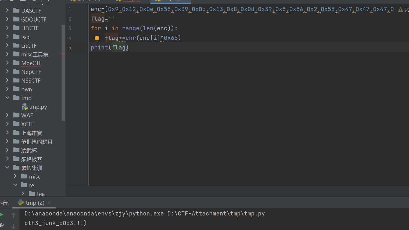Click the green Run button in run panel
The width and height of the screenshot is (409, 230).
point(1,215)
